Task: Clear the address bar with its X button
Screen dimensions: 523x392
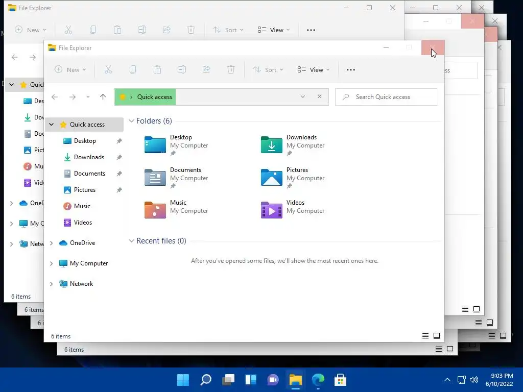Action: tap(320, 96)
